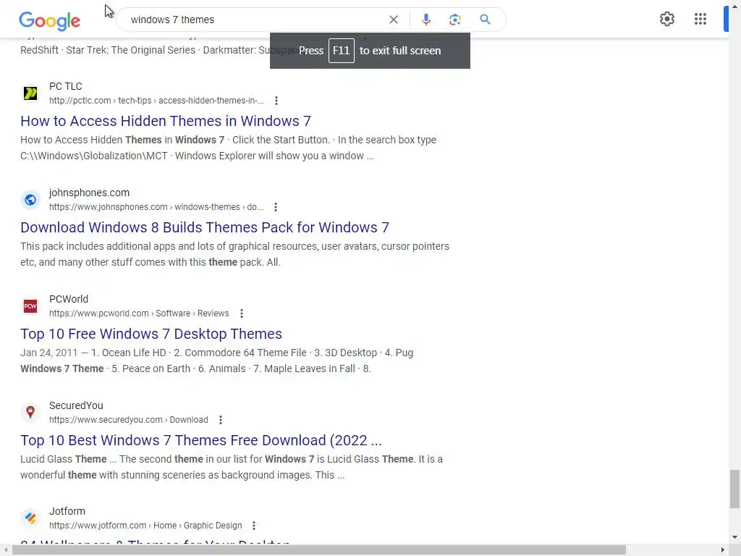741x556 pixels.
Task: Click the www.jotform.com Graphic Design URL
Action: 145,526
